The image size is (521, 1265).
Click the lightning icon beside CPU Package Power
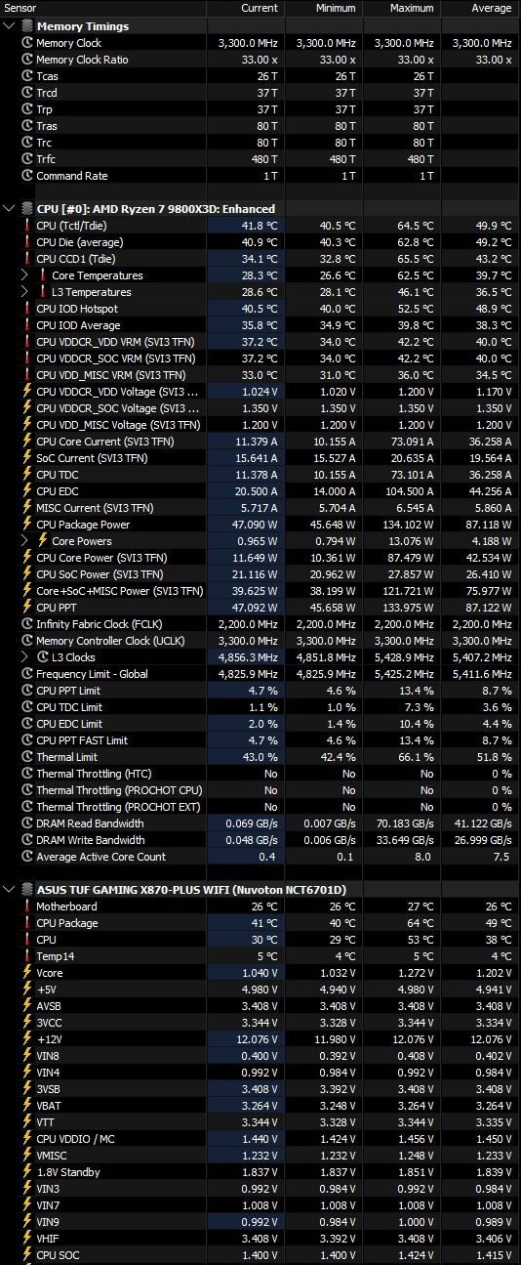pyautogui.click(x=27, y=524)
